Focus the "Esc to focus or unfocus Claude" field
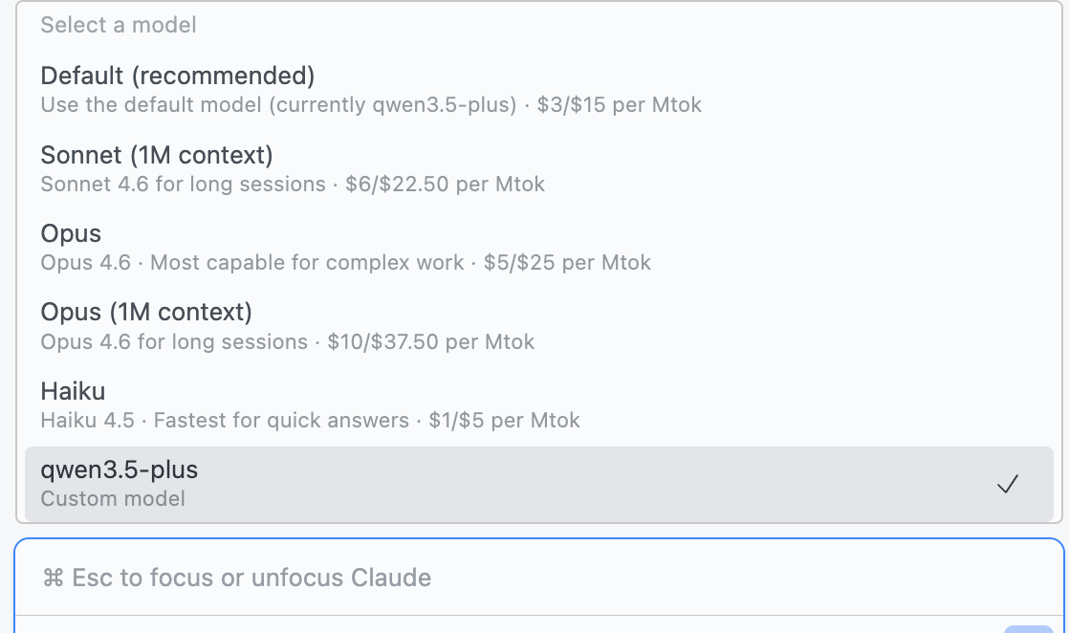The width and height of the screenshot is (1069, 633). click(x=251, y=578)
